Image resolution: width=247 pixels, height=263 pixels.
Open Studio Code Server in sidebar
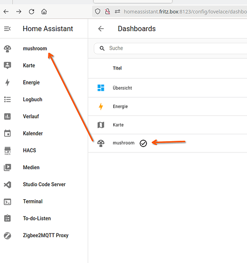coord(44,184)
